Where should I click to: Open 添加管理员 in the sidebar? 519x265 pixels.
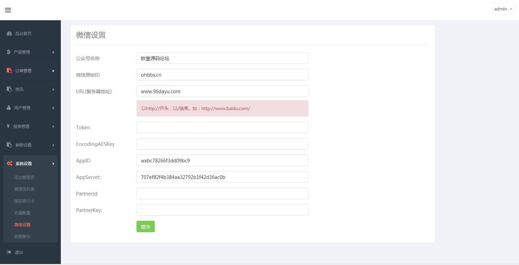pyautogui.click(x=24, y=177)
